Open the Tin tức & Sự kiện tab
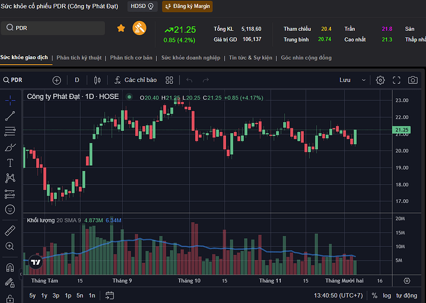The image size is (426, 303). coord(251,58)
